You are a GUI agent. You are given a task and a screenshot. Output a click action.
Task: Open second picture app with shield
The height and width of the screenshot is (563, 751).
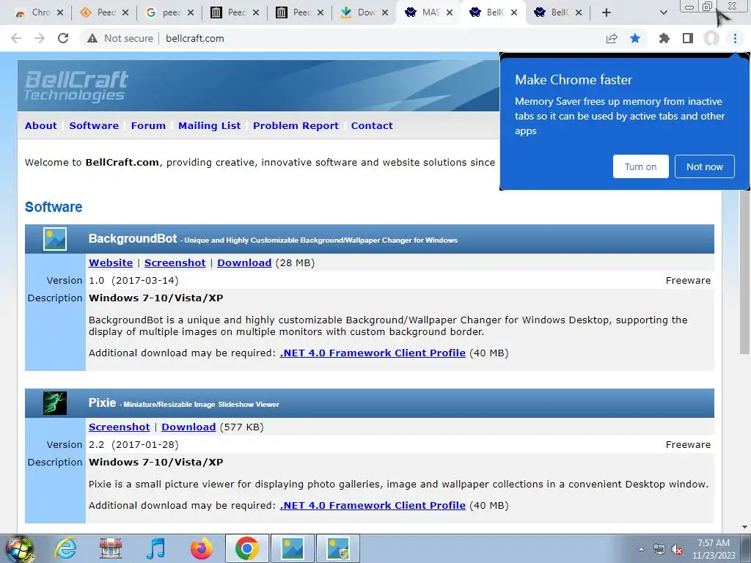[x=338, y=548]
